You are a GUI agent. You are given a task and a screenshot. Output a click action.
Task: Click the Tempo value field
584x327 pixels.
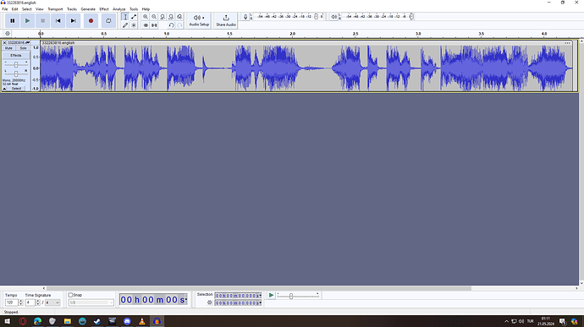tap(12, 302)
